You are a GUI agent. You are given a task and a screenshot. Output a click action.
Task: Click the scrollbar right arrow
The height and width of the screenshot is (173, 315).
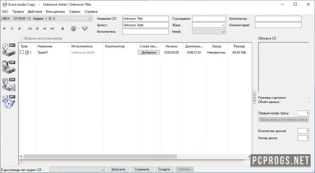pos(249,156)
